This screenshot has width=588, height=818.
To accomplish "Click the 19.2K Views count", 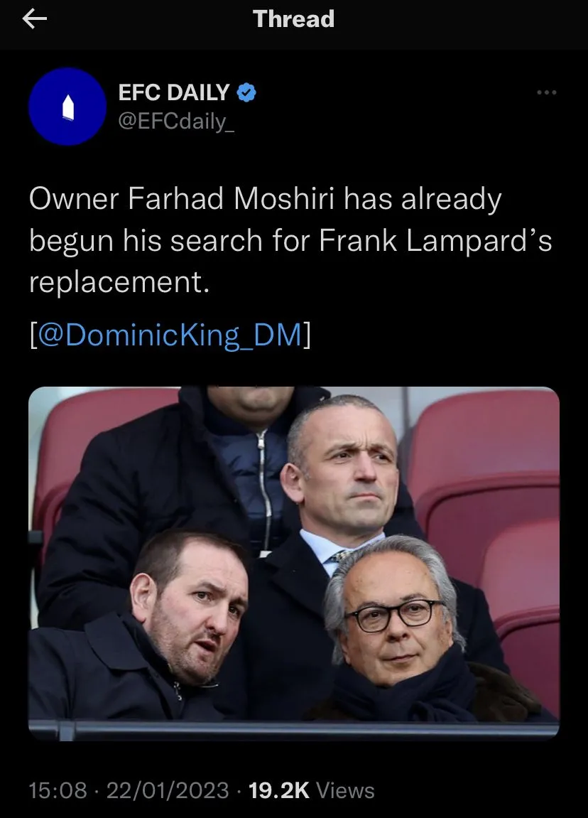I will (311, 790).
